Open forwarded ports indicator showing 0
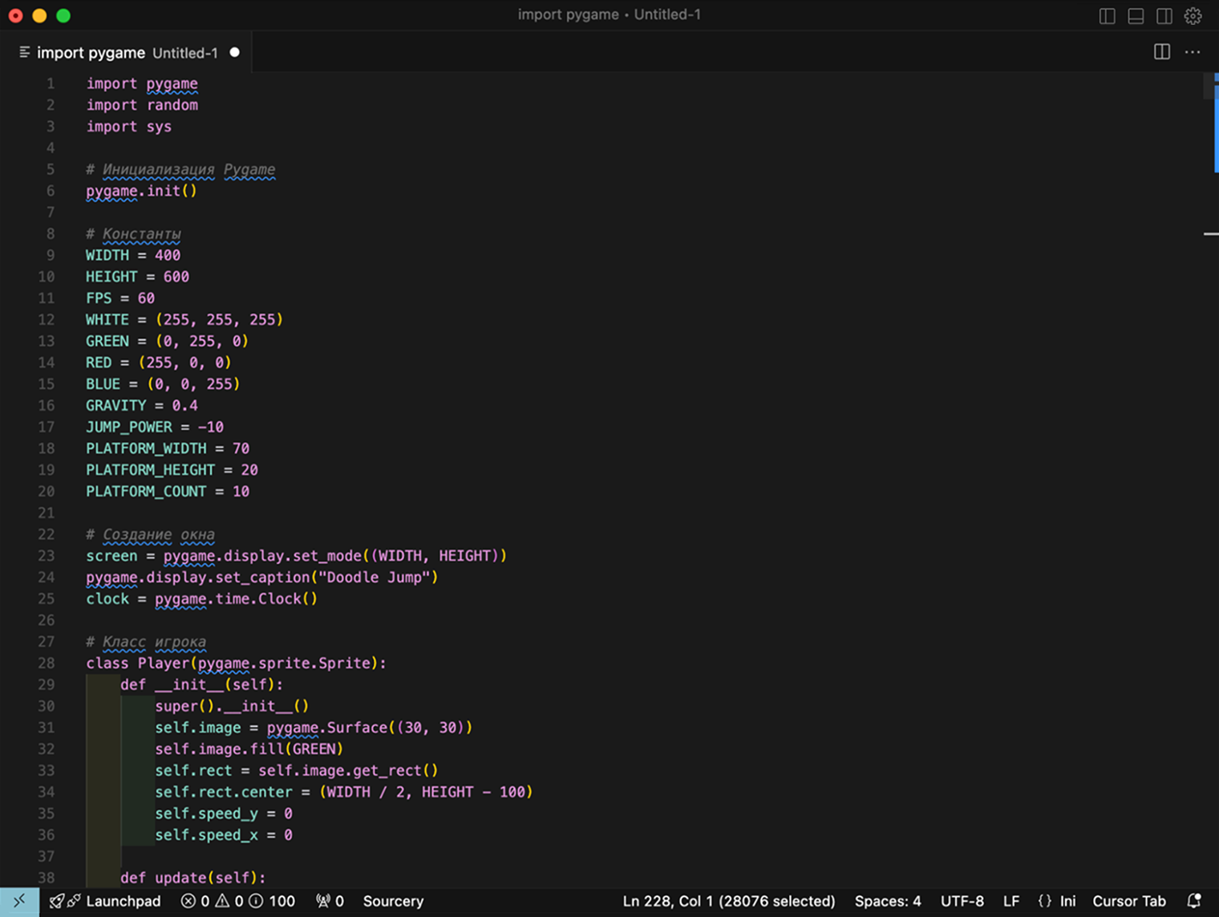The width and height of the screenshot is (1219, 917). point(330,901)
